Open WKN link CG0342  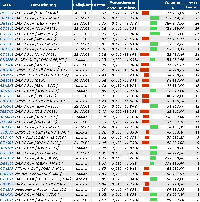tap(7, 28)
